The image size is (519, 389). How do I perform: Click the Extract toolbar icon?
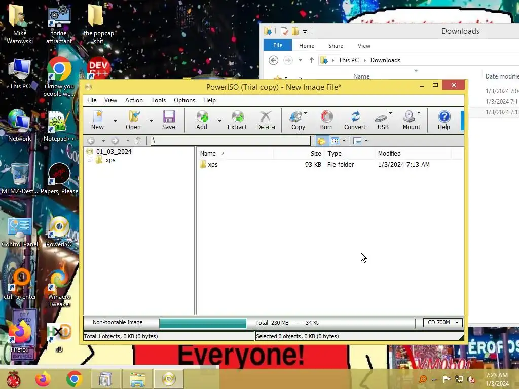click(x=237, y=120)
